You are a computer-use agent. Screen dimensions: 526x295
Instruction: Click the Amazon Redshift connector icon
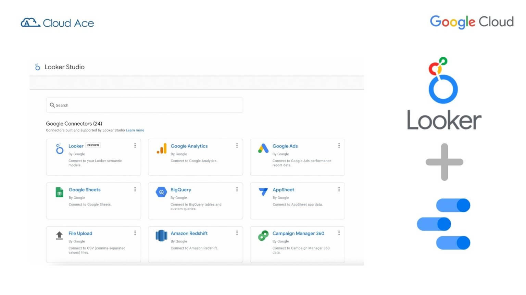point(161,236)
